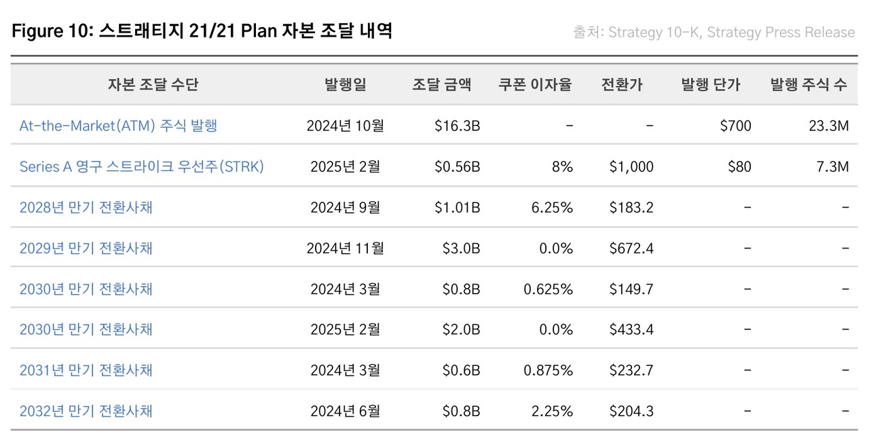Click the 전환가 column header
This screenshot has width=869, height=440.
(621, 85)
